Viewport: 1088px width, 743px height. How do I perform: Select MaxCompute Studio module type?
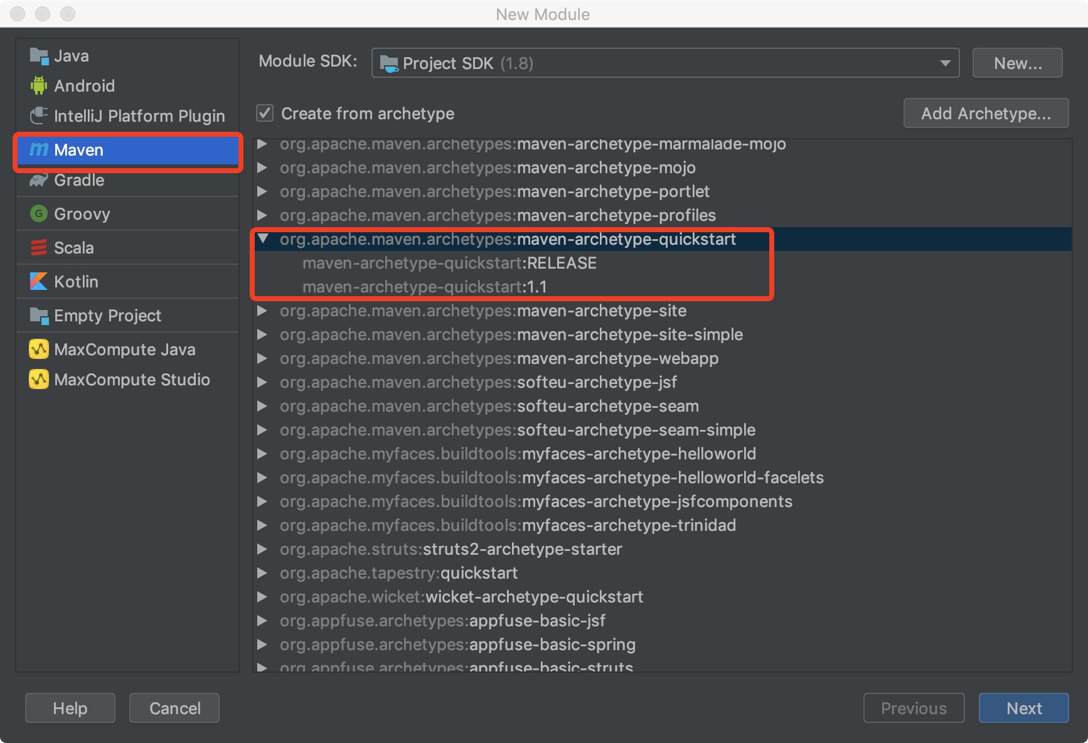pos(127,379)
